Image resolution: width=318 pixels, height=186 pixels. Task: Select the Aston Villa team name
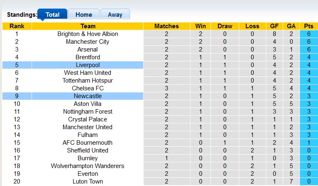[88, 104]
